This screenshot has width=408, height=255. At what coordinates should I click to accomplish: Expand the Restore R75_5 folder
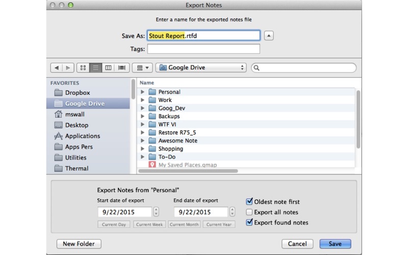click(x=142, y=133)
